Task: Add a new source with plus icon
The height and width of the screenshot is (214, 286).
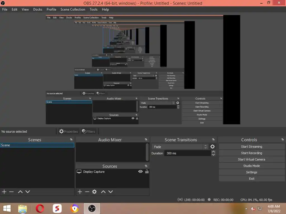Action: pyautogui.click(x=80, y=192)
